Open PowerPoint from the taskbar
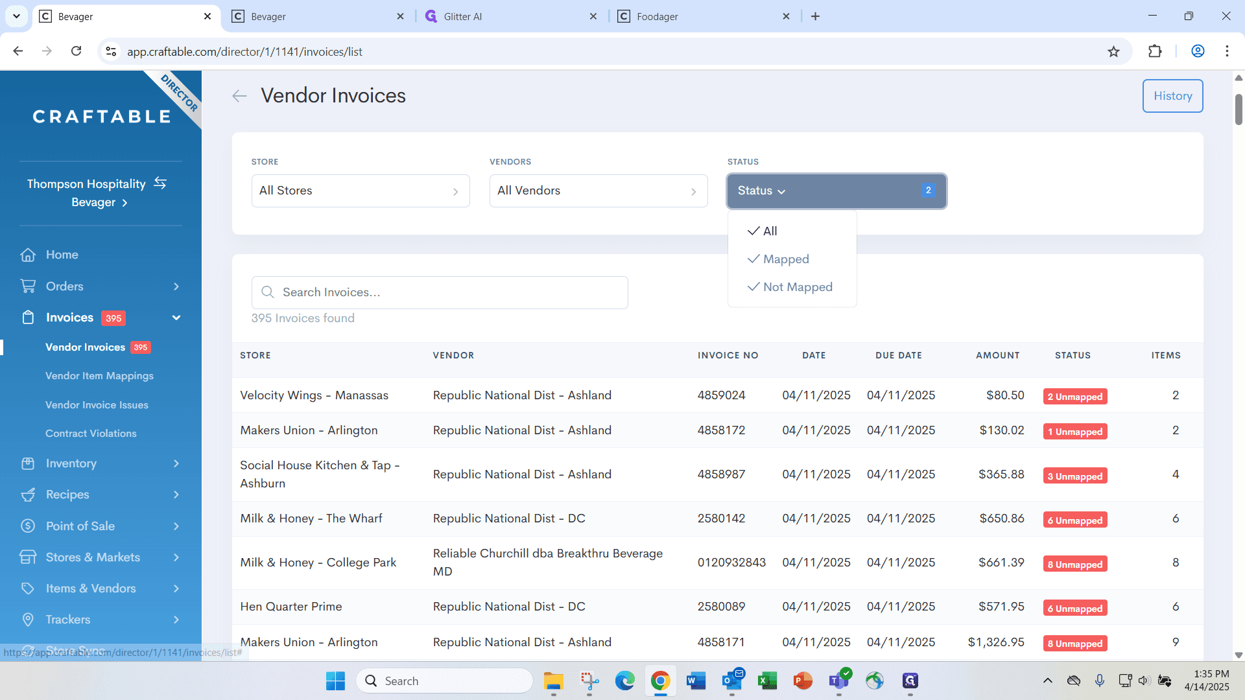1245x700 pixels. click(803, 681)
